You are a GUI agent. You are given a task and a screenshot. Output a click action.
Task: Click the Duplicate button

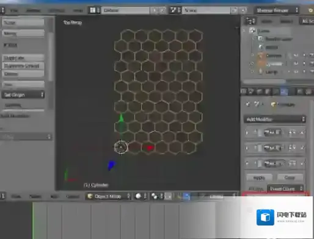click(x=23, y=58)
